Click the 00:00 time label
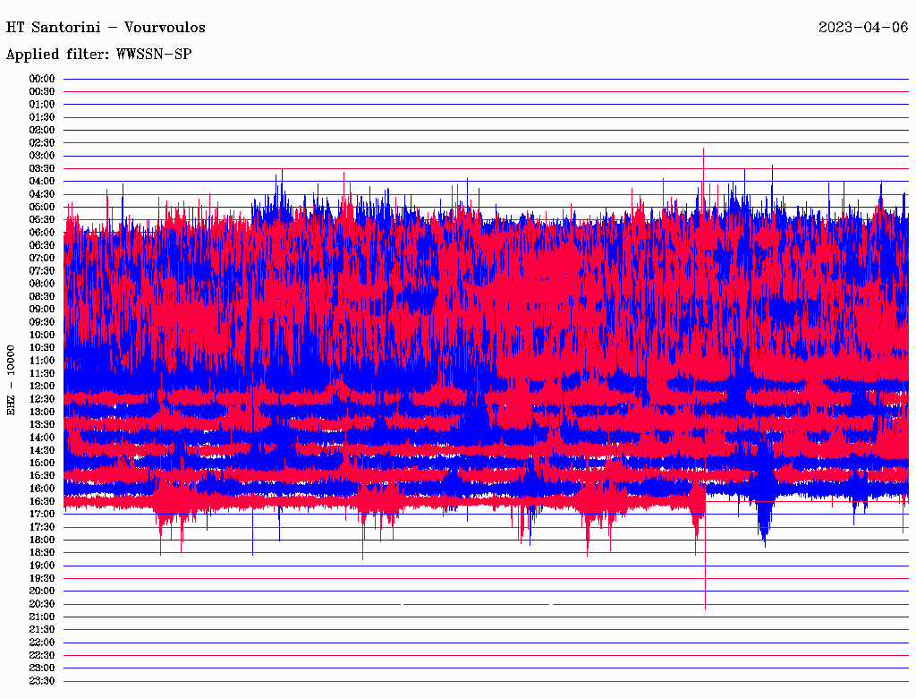 pyautogui.click(x=42, y=79)
